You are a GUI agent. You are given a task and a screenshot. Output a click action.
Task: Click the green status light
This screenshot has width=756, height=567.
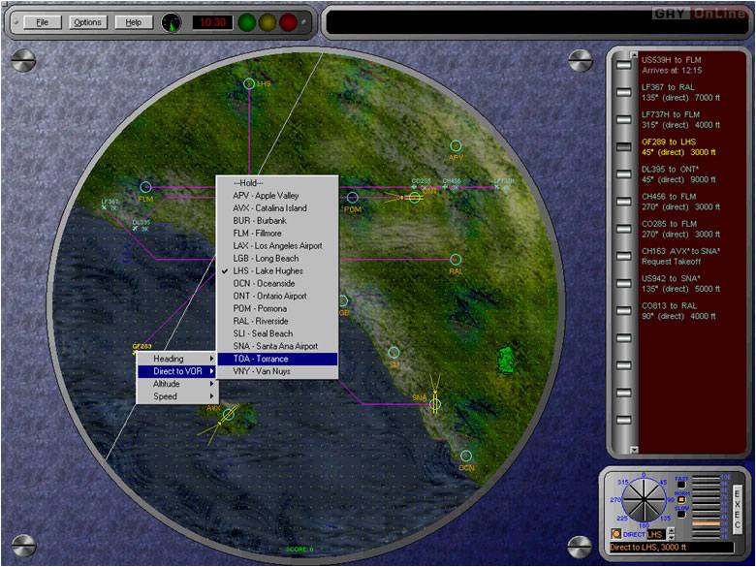pyautogui.click(x=248, y=22)
